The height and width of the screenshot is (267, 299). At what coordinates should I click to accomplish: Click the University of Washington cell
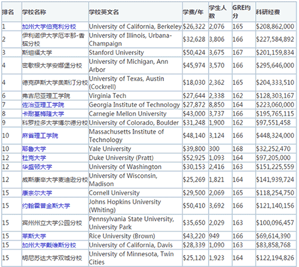point(135,167)
